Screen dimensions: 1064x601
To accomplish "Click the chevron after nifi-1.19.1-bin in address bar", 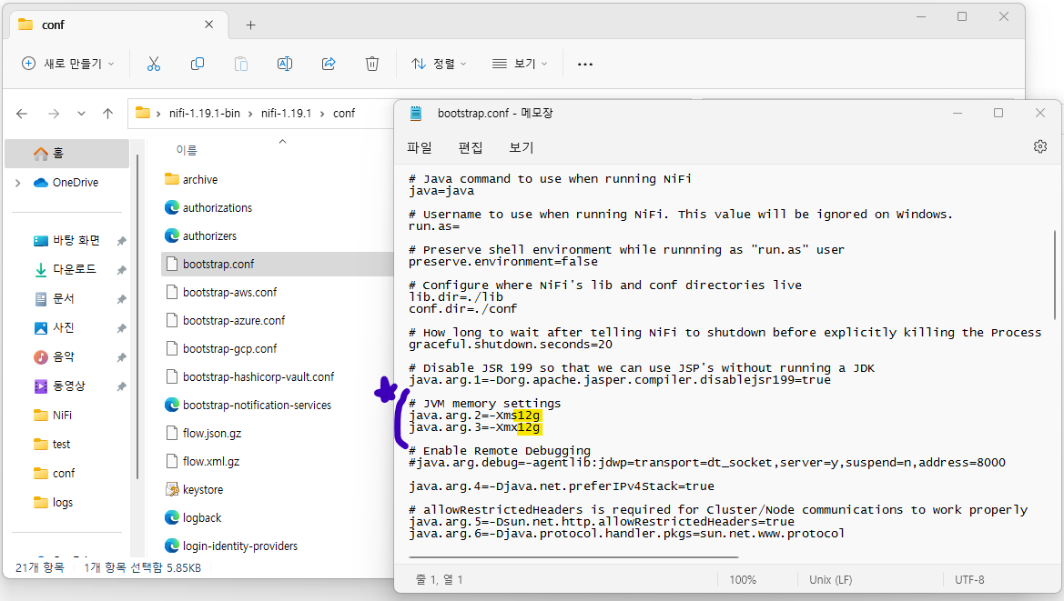I will point(250,114).
